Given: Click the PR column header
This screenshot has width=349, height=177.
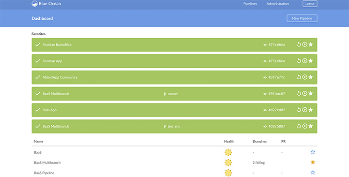Looking at the screenshot, I should (x=283, y=142).
